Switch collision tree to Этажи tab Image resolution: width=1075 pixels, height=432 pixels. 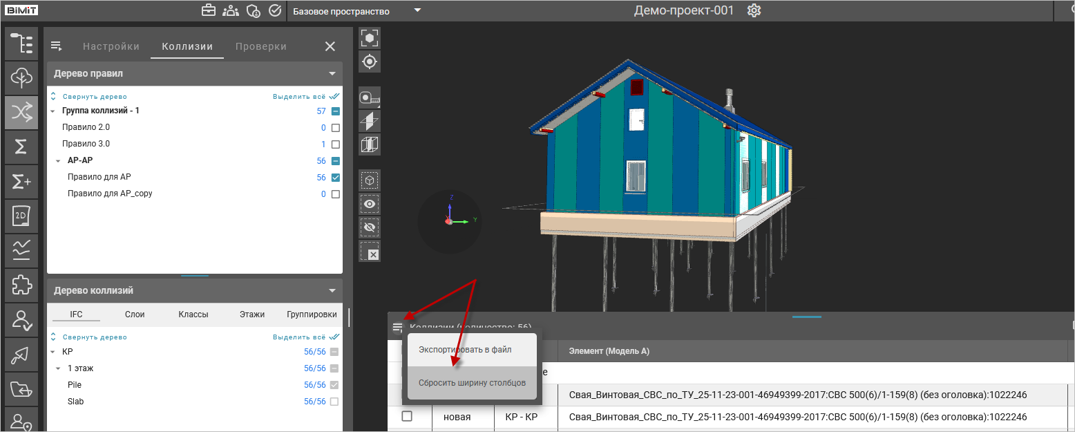252,314
